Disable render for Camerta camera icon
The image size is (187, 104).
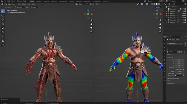pyautogui.click(x=185, y=11)
